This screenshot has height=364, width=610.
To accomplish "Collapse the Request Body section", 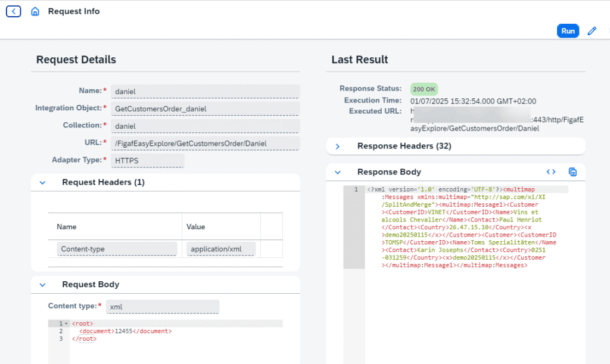I will [42, 285].
